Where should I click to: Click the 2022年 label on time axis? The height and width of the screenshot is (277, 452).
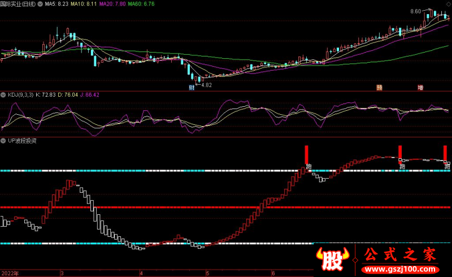point(10,273)
